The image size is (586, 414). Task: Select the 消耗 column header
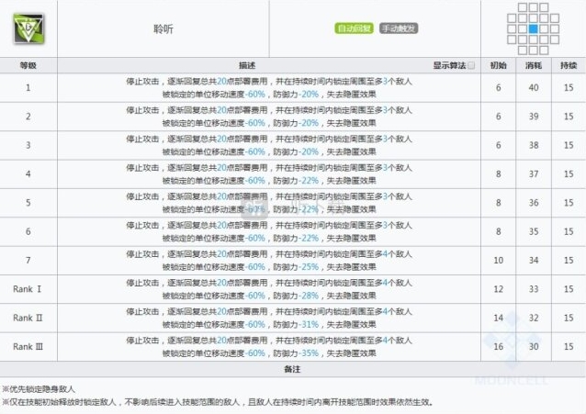pyautogui.click(x=534, y=66)
